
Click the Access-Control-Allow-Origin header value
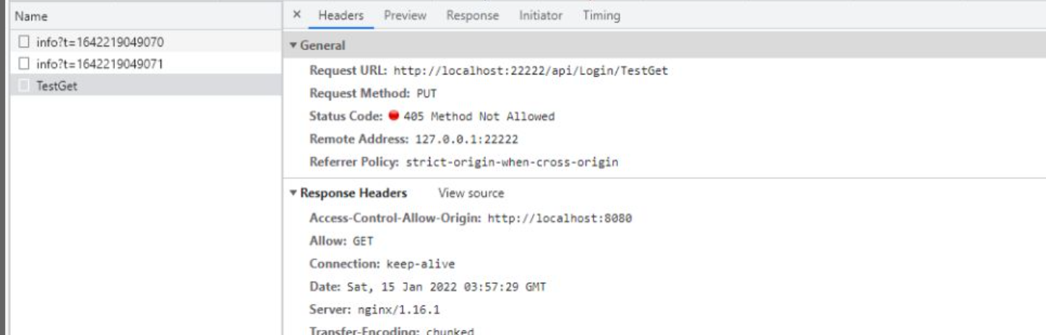tap(560, 218)
